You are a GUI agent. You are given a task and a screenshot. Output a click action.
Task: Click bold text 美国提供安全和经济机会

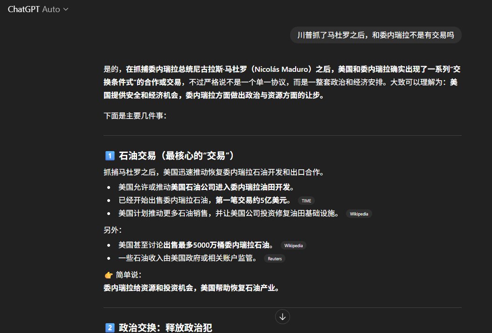point(281,89)
